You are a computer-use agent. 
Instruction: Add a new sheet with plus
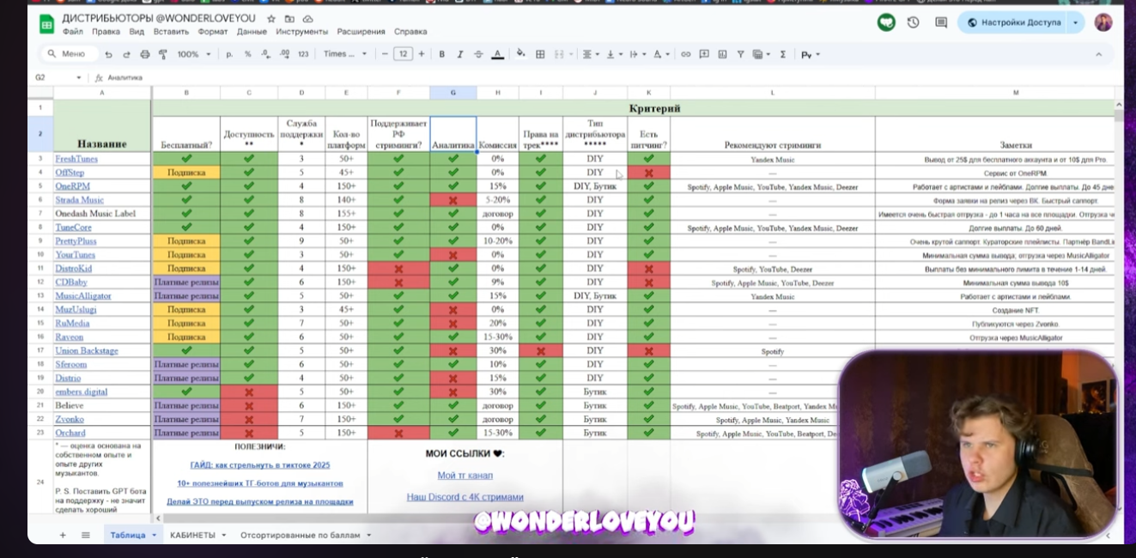coord(63,535)
